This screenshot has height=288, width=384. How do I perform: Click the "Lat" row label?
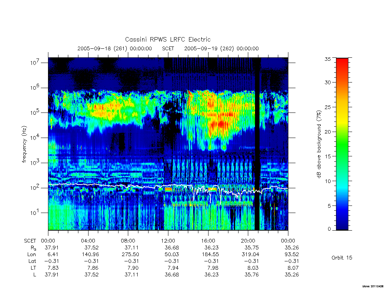[x=32, y=261]
